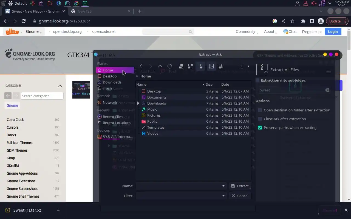Toggle file preview icon in dialog toolbar
The width and height of the screenshot is (351, 219).
(211, 66)
